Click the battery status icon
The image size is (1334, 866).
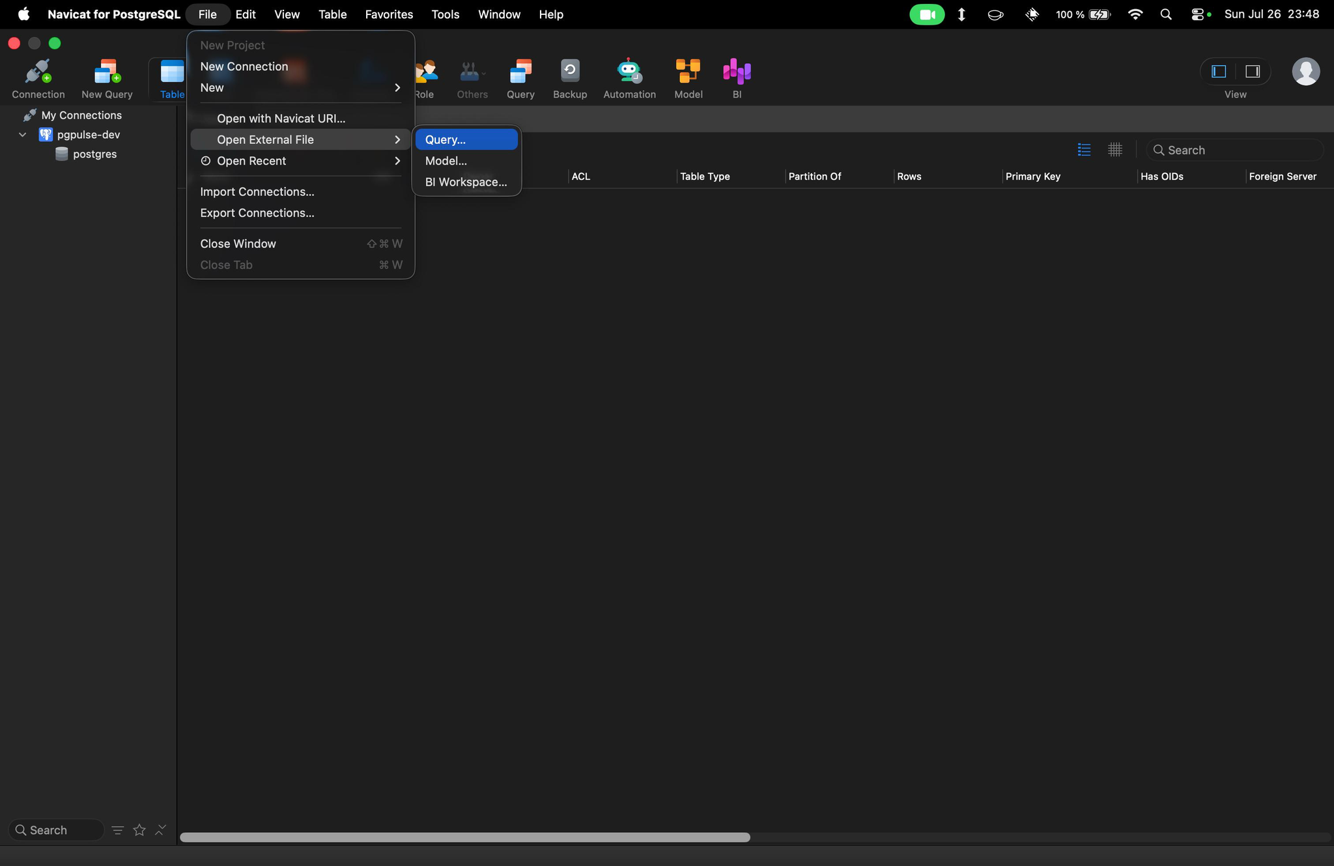(1100, 14)
